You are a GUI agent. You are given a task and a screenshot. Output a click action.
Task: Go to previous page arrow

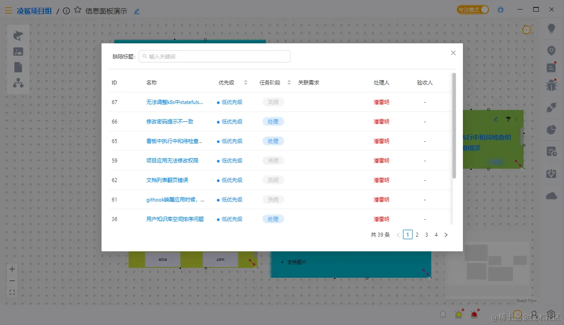coord(398,235)
